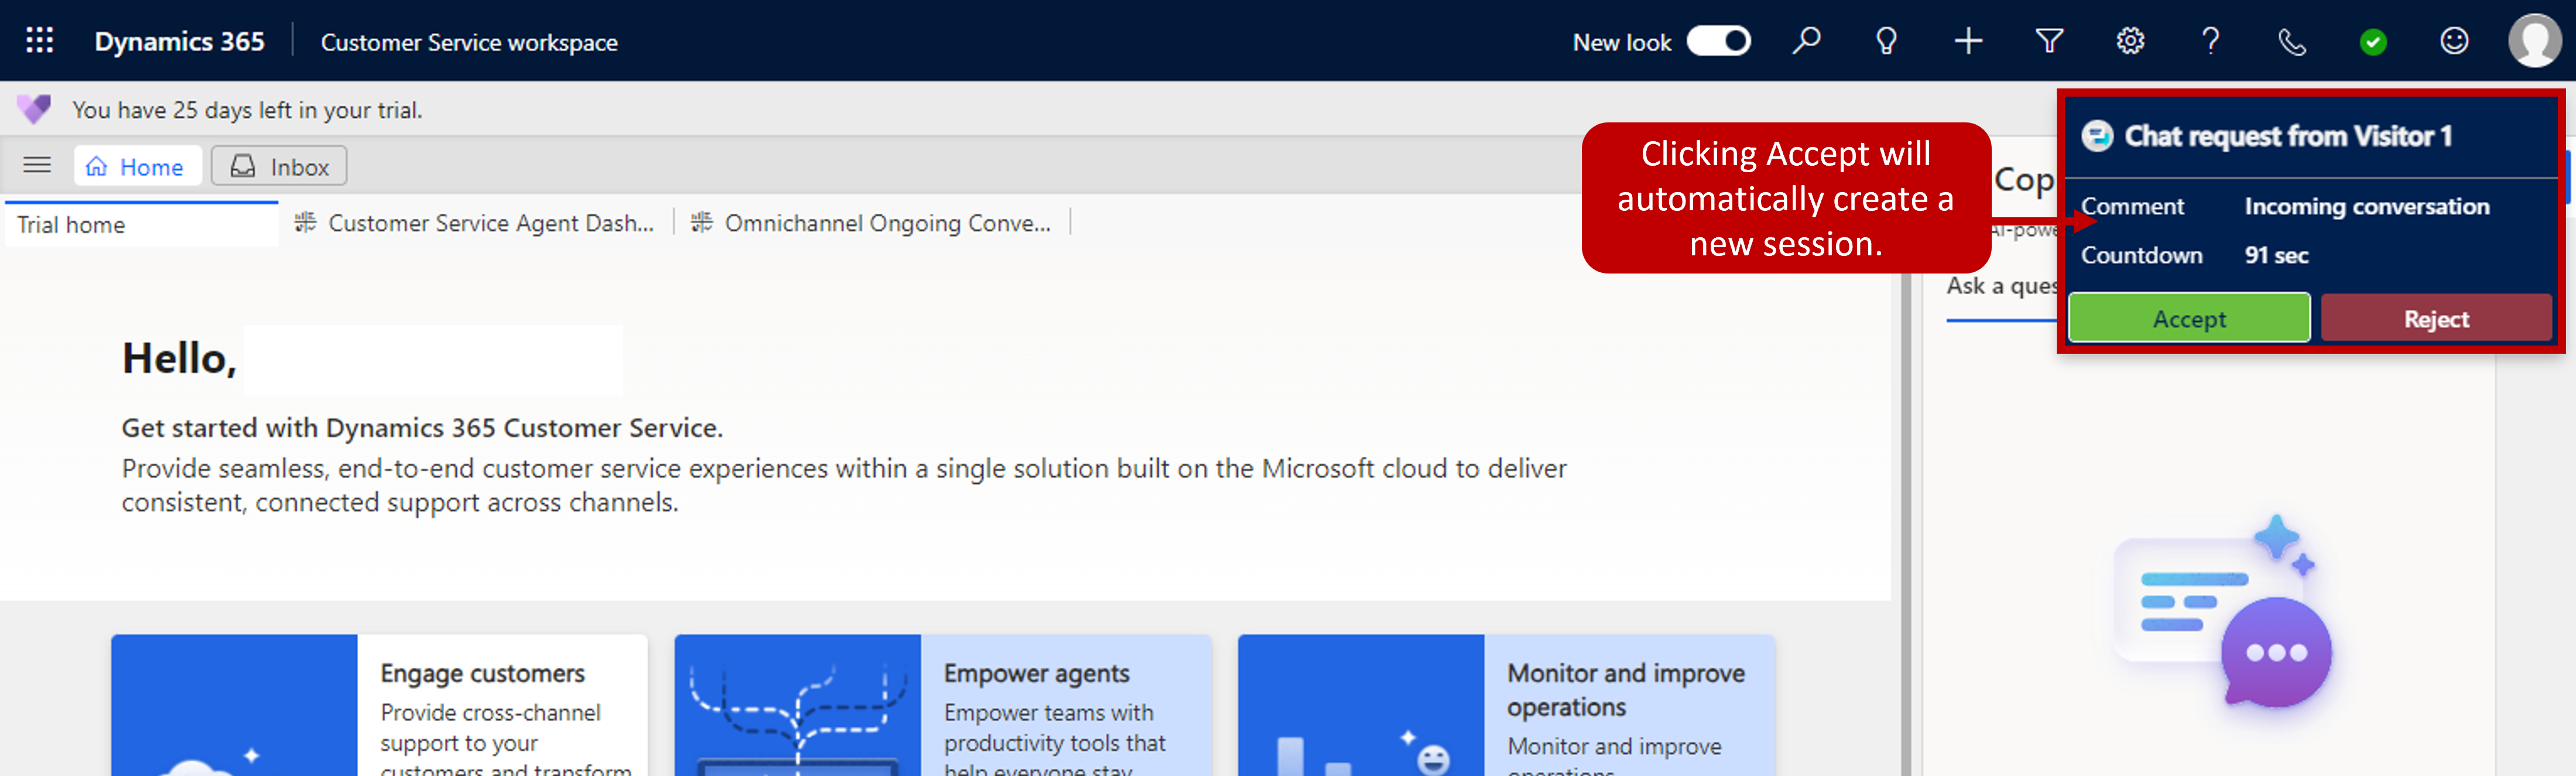Click the trial diamond icon in banner
2576x776 pixels.
(x=34, y=109)
